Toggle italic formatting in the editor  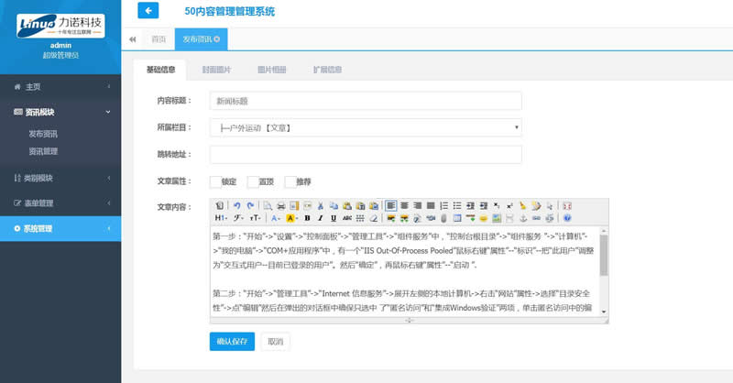(320, 219)
